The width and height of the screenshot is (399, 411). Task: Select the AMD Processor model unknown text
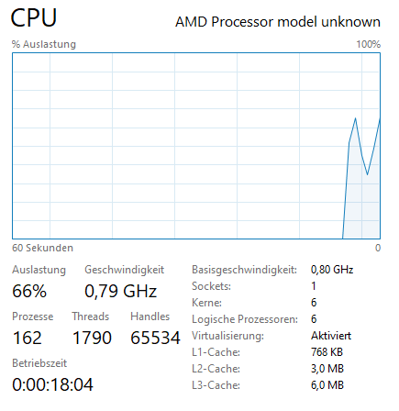tap(278, 22)
